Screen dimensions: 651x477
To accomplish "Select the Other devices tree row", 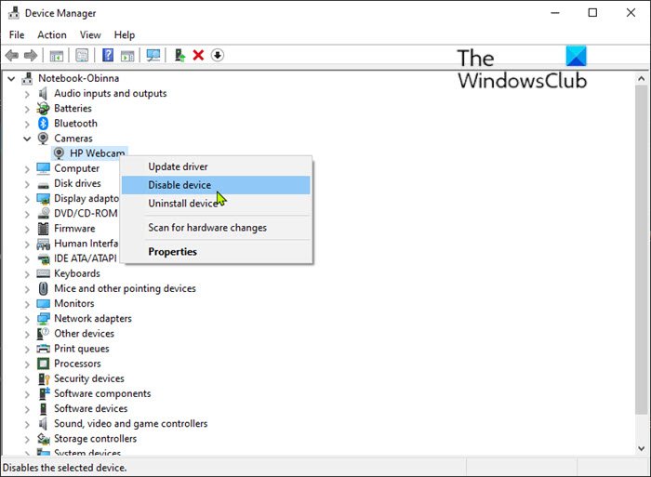I will [85, 334].
